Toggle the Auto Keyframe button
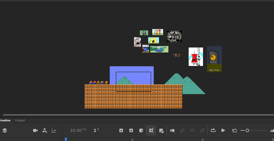This screenshot has width=274, height=141. (x=151, y=131)
